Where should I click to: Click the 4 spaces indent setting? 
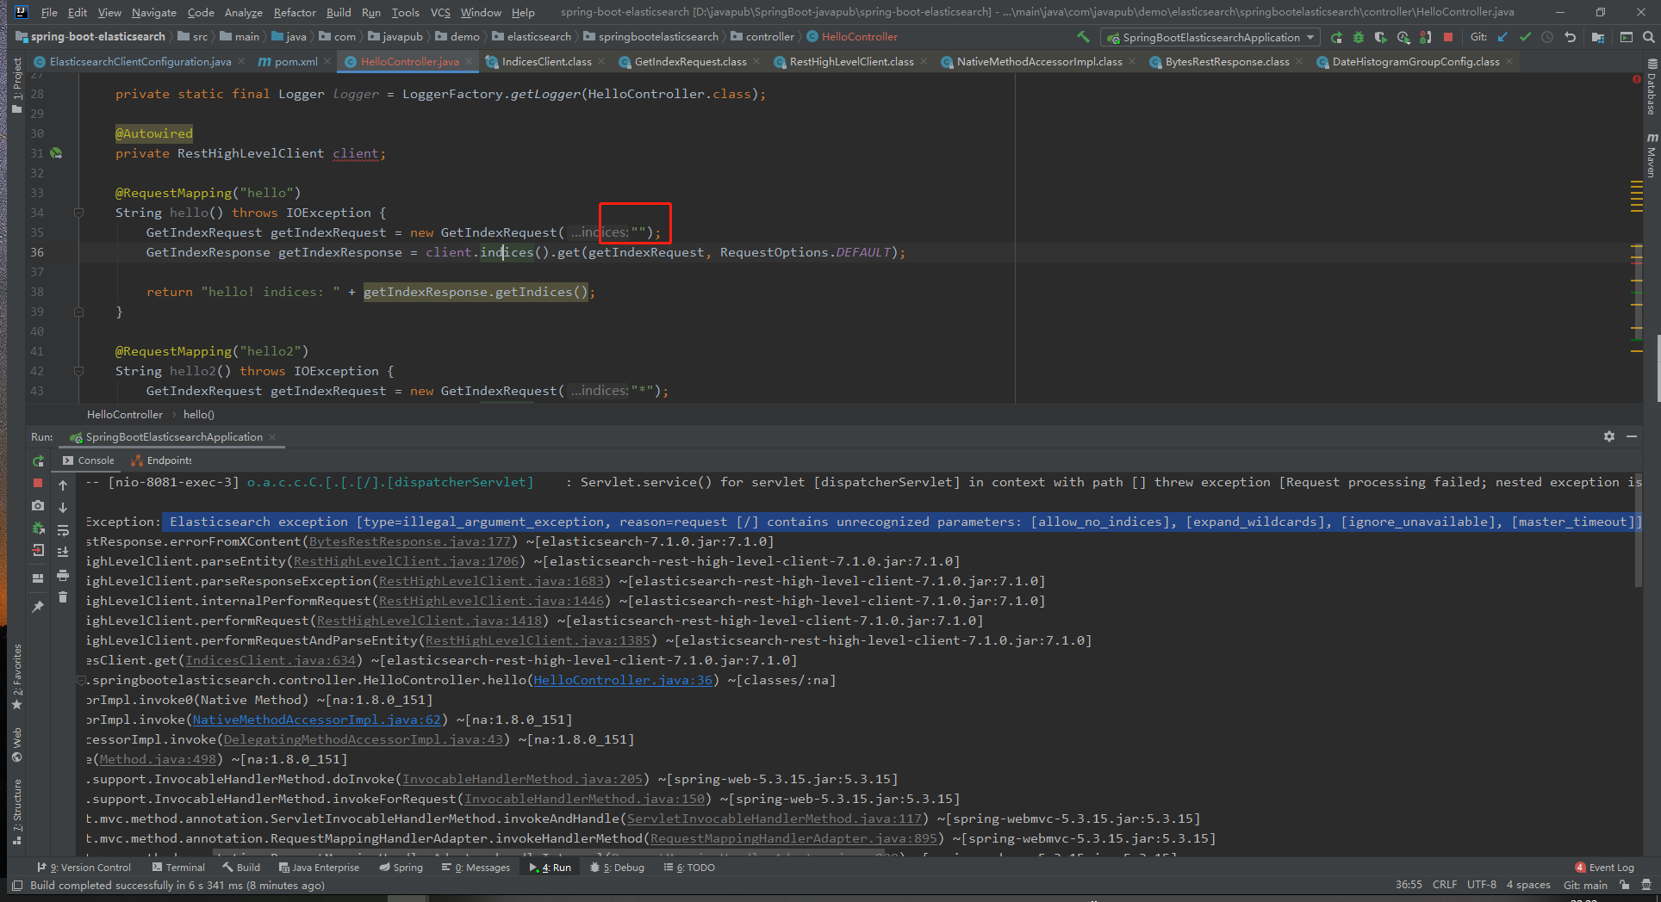1527,885
